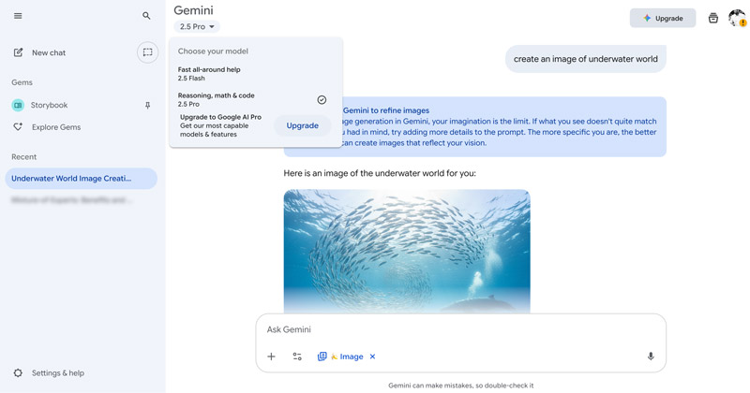
Task: Click the pin icon beside Storybook
Action: (x=147, y=106)
